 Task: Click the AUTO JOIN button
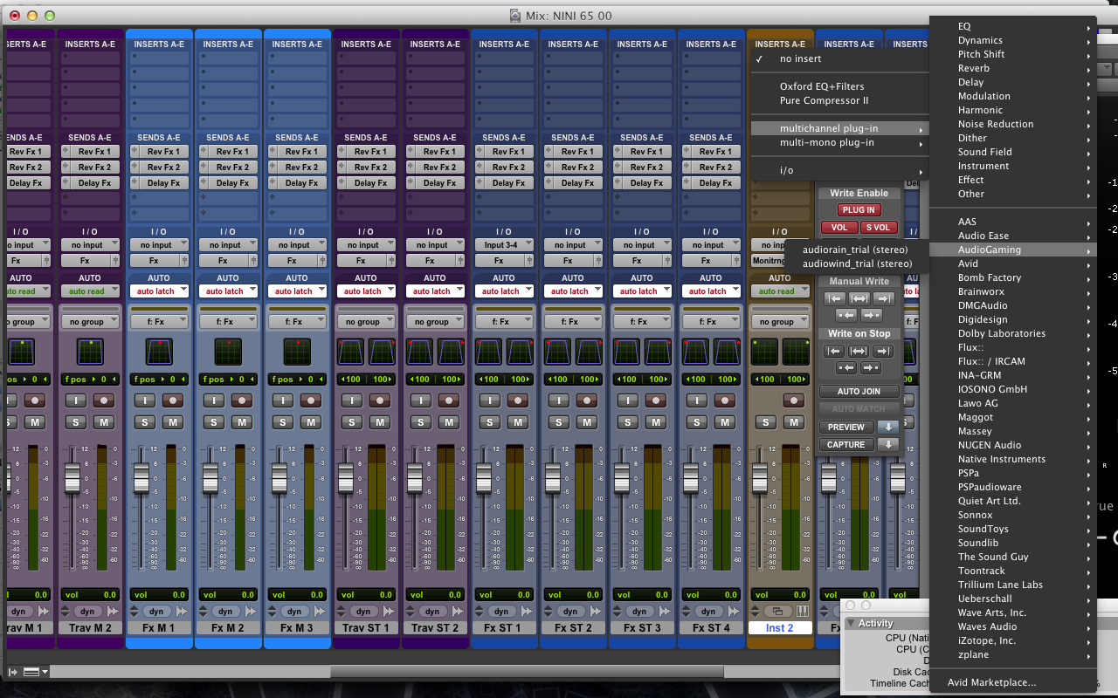859,392
